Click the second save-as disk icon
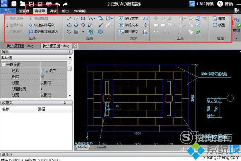Screen dimensions: 241x161 pyautogui.click(x=40, y=4)
